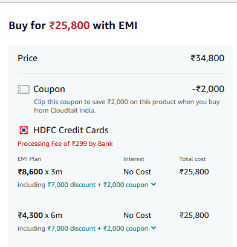This screenshot has height=247, width=237.
Task: Click the 'HDFC Credit Cards' heading
Action: pyautogui.click(x=71, y=130)
